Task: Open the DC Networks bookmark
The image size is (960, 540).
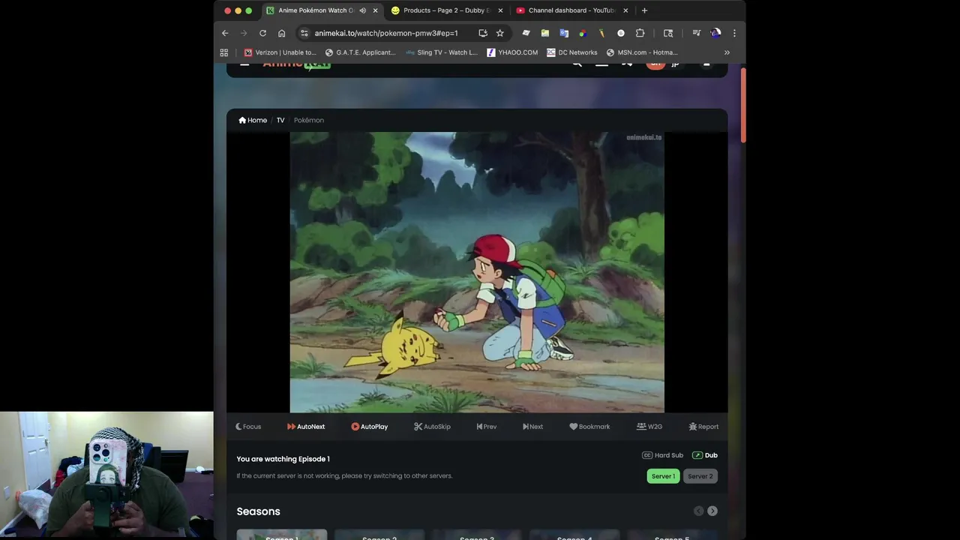Action: 571,52
